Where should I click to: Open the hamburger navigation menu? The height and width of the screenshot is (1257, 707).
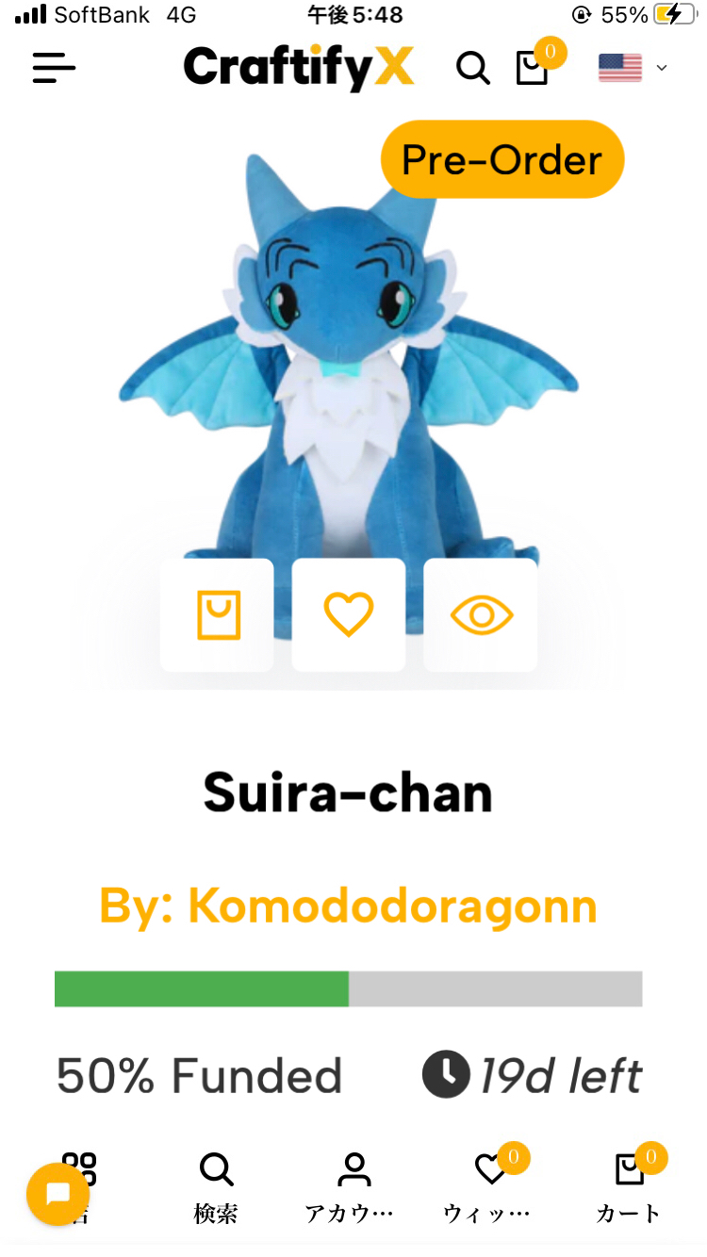point(54,68)
